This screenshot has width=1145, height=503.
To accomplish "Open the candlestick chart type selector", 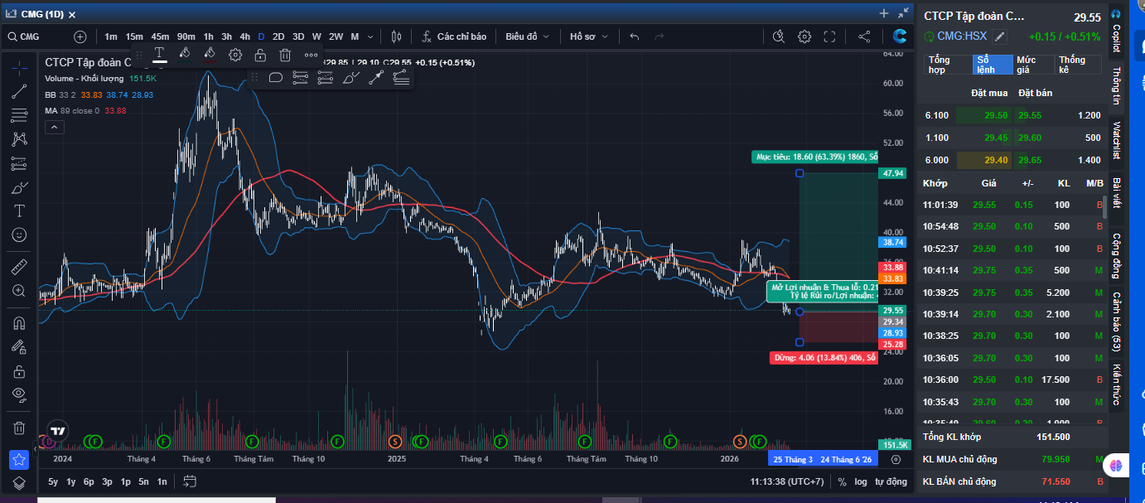I will [396, 36].
